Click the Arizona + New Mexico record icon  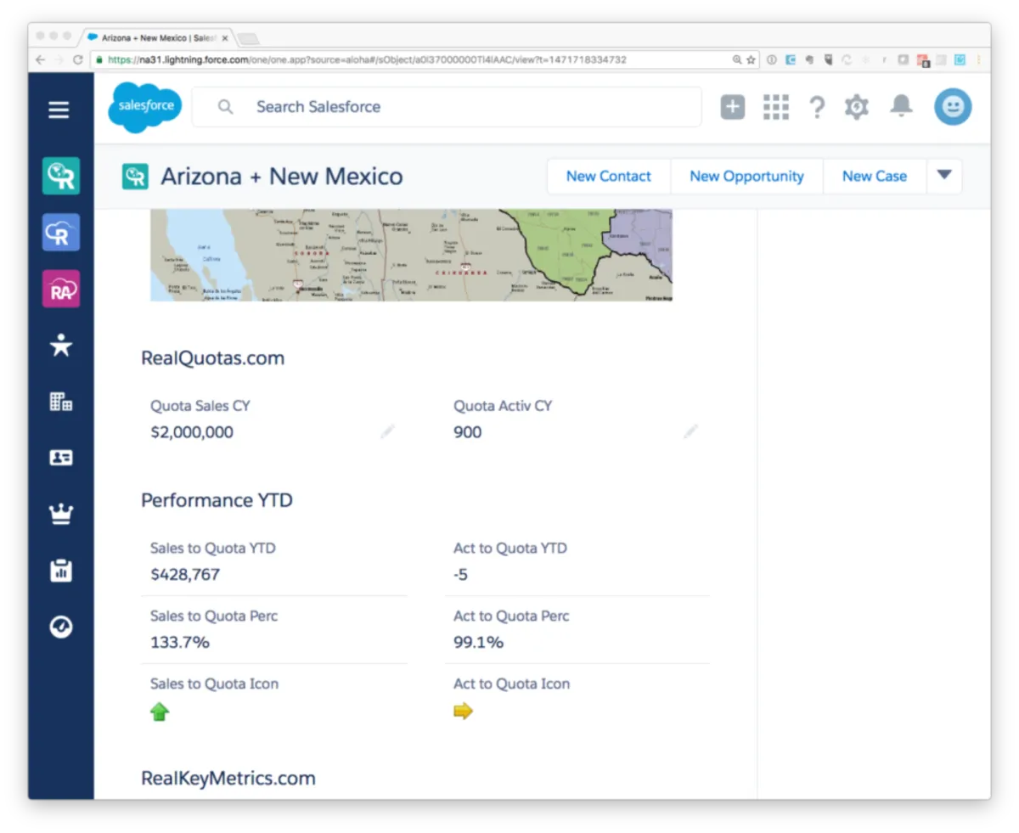(x=135, y=176)
